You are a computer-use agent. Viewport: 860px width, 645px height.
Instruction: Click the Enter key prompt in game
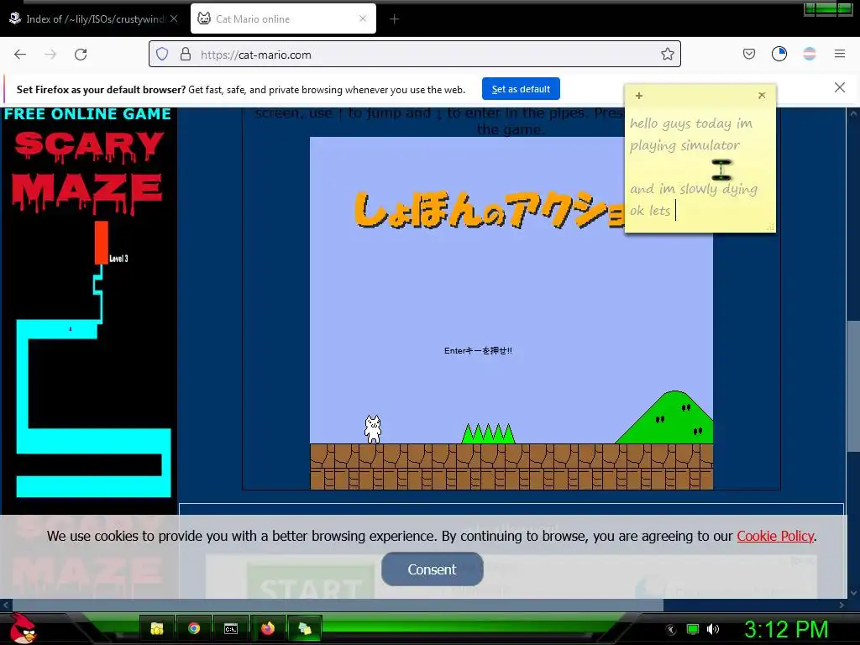[478, 350]
